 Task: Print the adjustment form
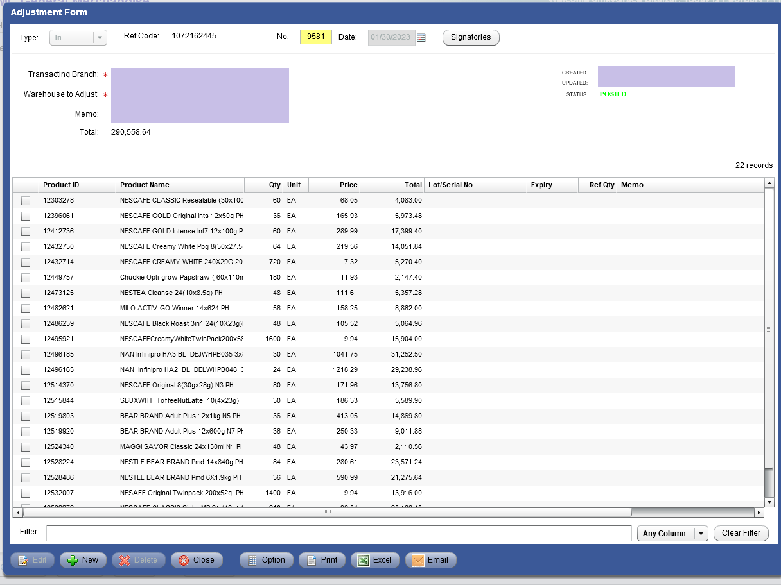click(x=322, y=560)
